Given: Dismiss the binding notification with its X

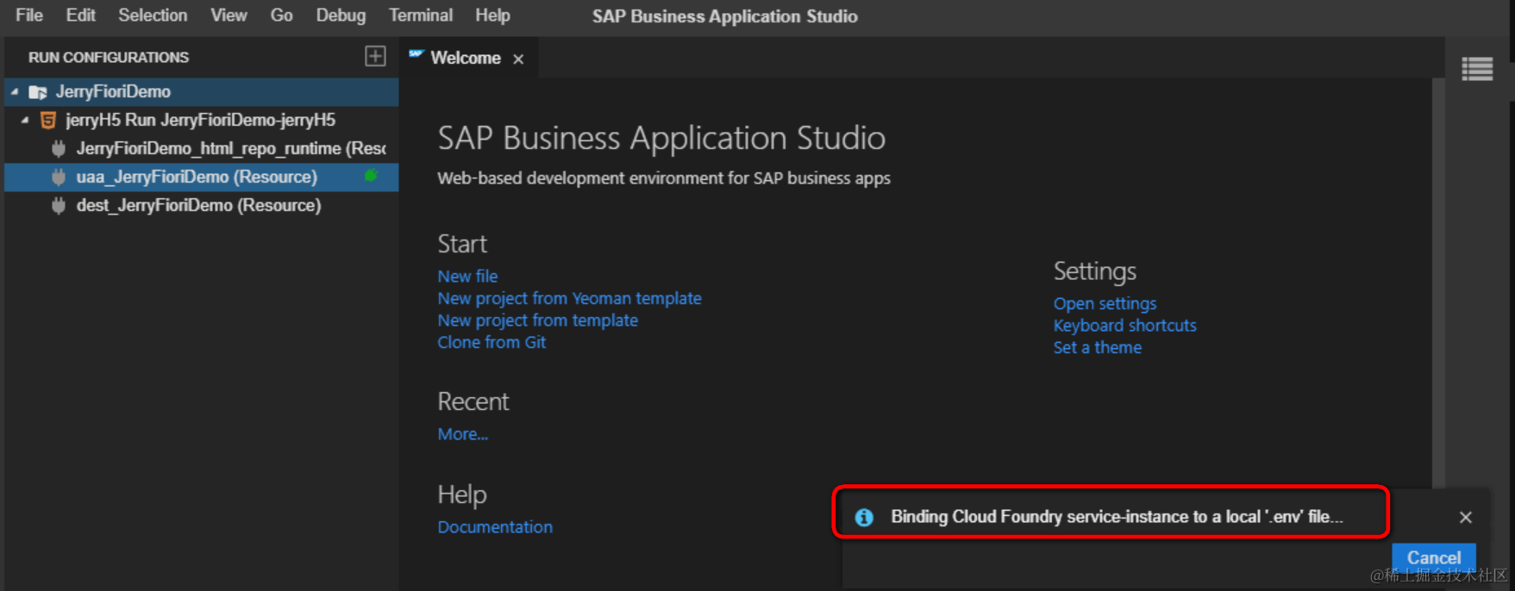Looking at the screenshot, I should point(1465,517).
